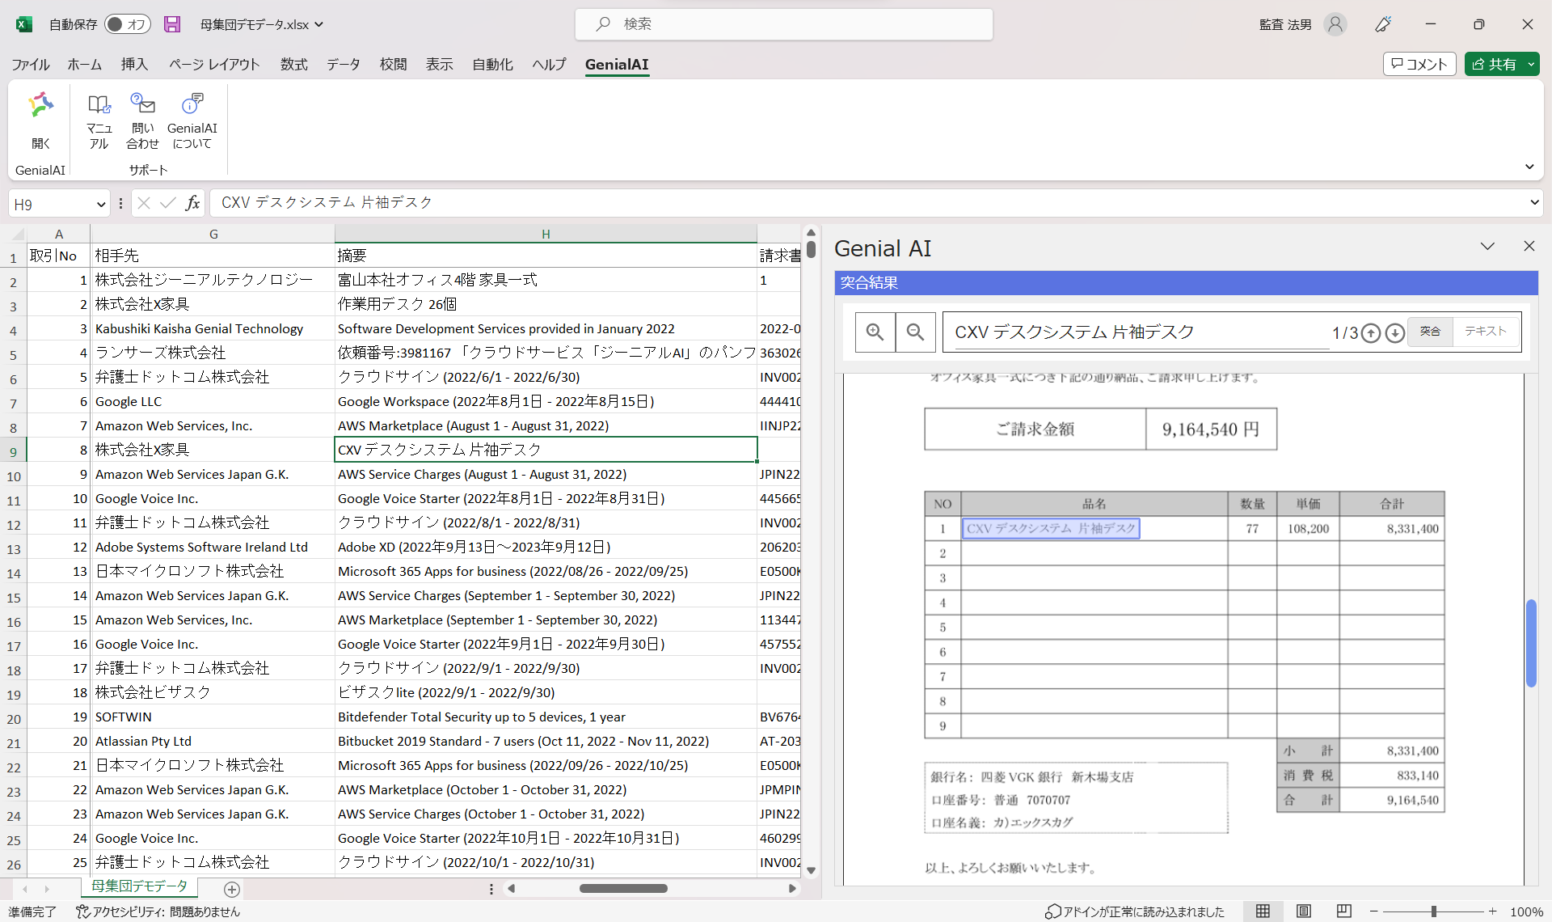Toggle the 自動保存 autosave switch

point(127,24)
